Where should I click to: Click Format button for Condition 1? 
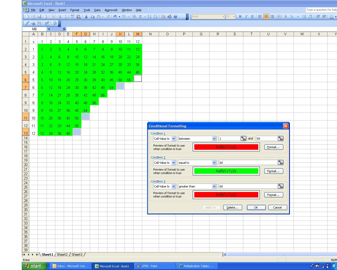tap(274, 147)
